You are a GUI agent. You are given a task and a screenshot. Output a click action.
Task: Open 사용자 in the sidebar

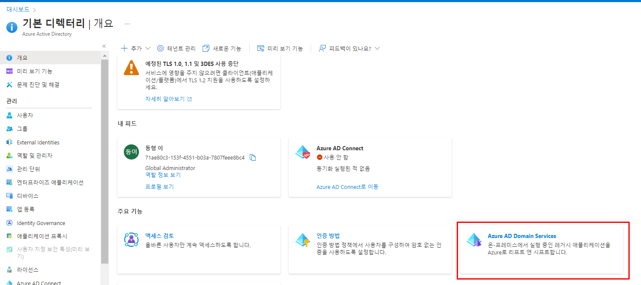(50, 115)
